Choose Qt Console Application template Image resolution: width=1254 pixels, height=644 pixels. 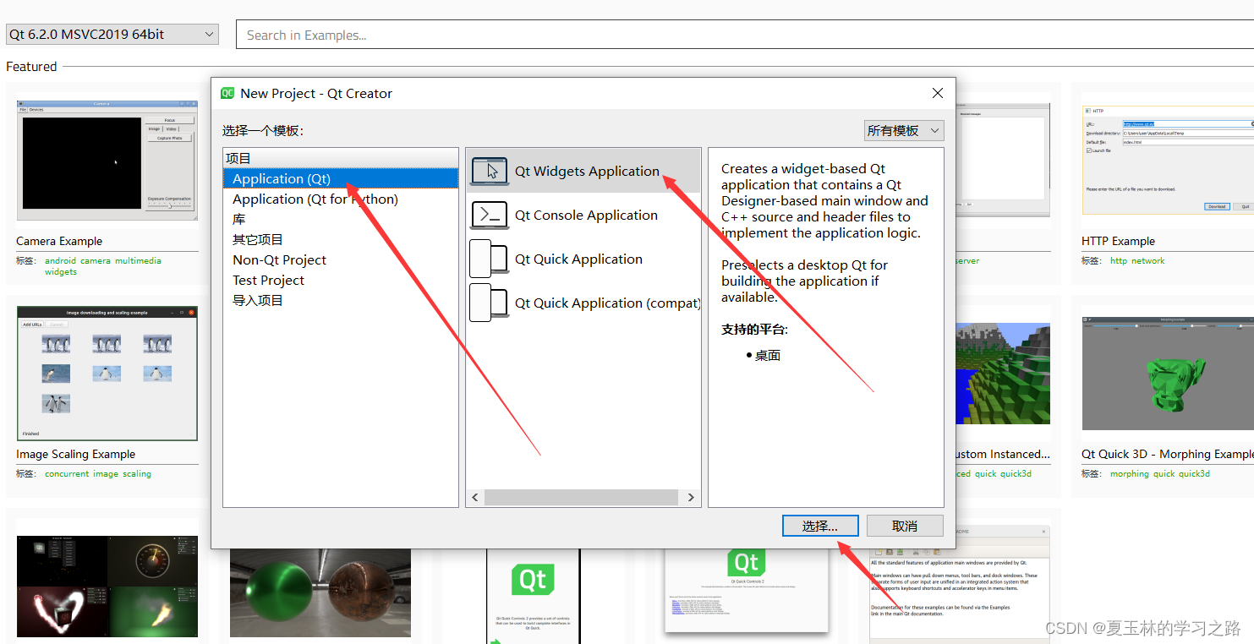[583, 216]
